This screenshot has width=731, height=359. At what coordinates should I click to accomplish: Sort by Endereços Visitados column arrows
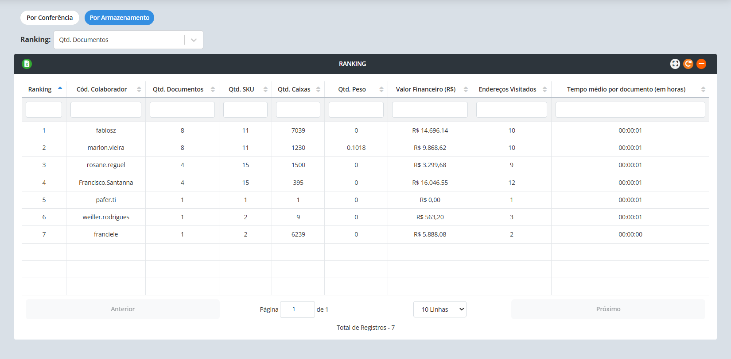coord(544,89)
